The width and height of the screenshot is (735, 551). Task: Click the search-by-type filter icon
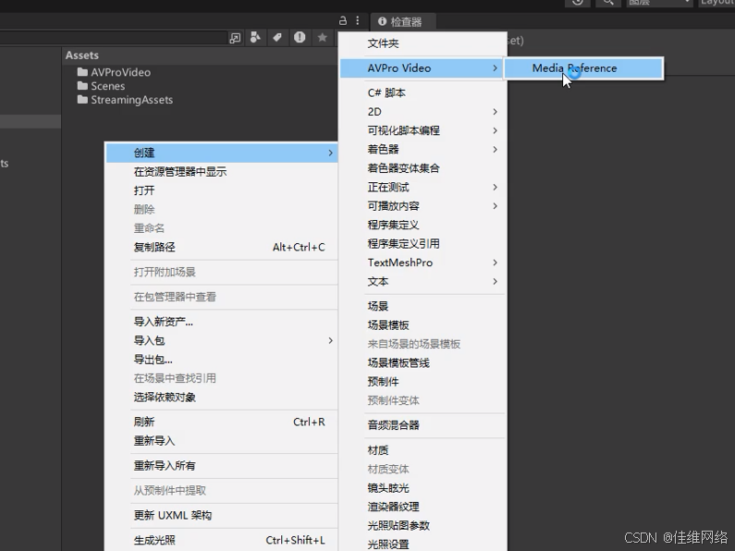point(255,38)
